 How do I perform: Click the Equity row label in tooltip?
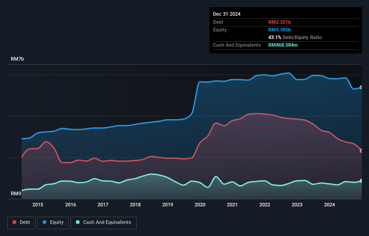tap(220, 30)
